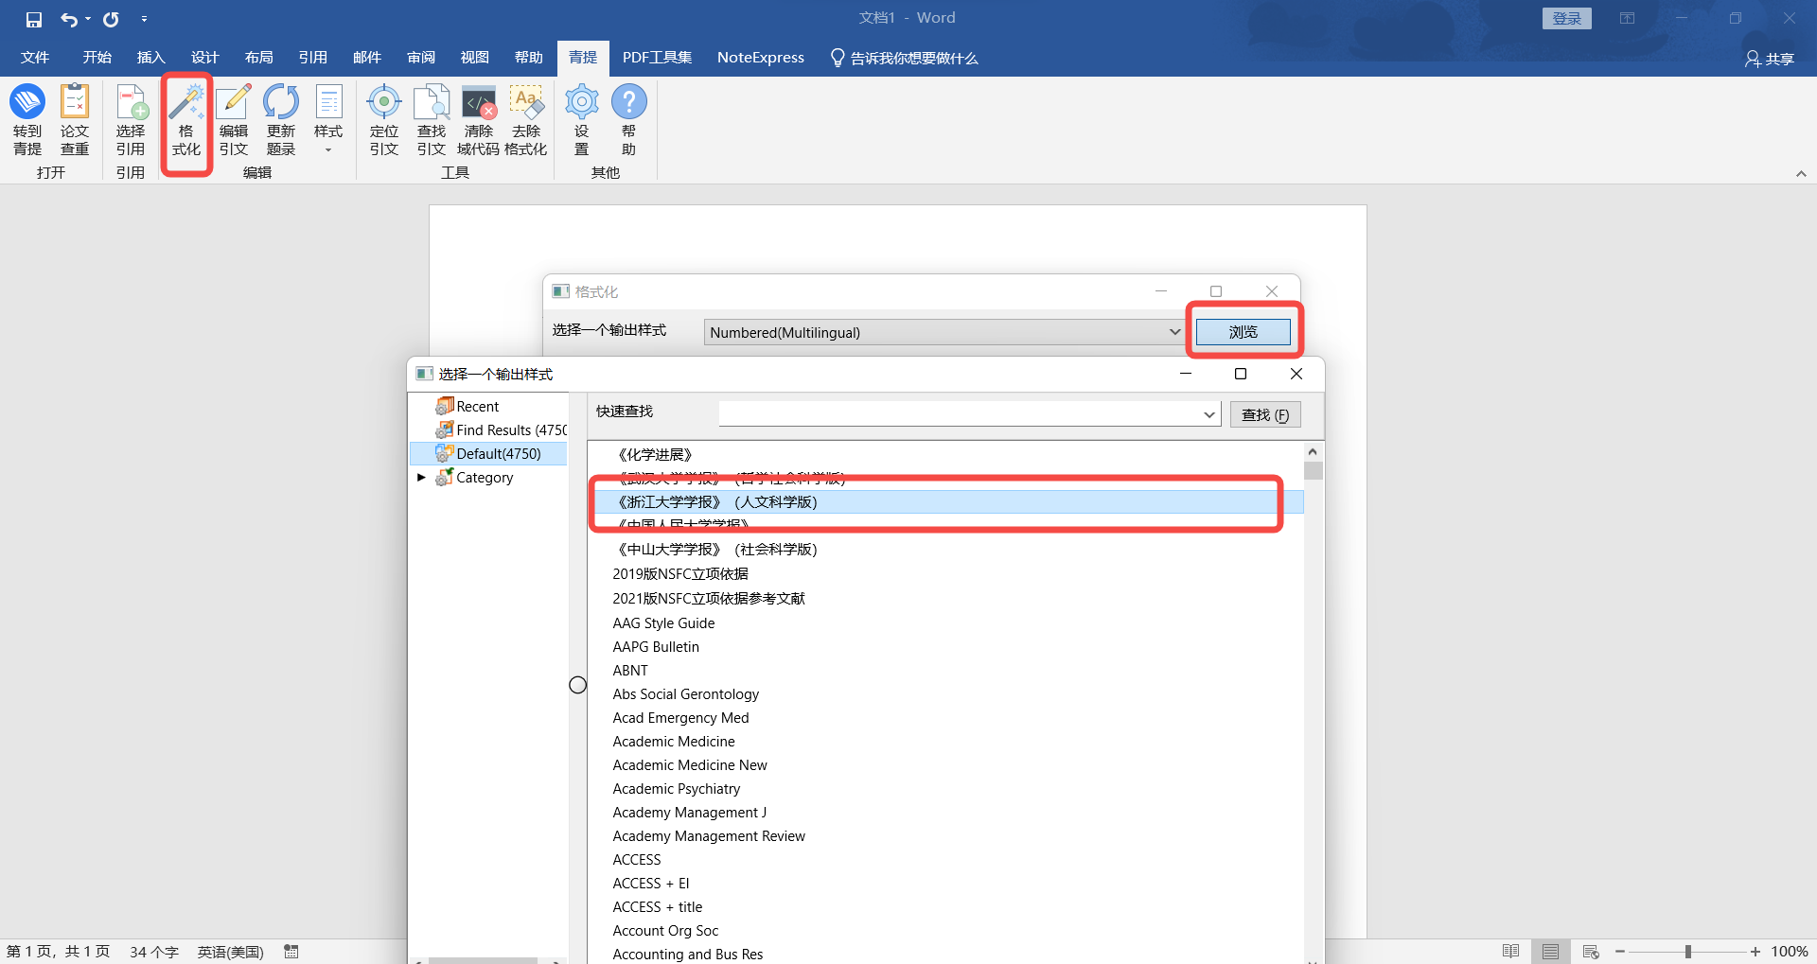Switch to the NoteExpress tab
Image resolution: width=1817 pixels, height=964 pixels.
pyautogui.click(x=761, y=58)
